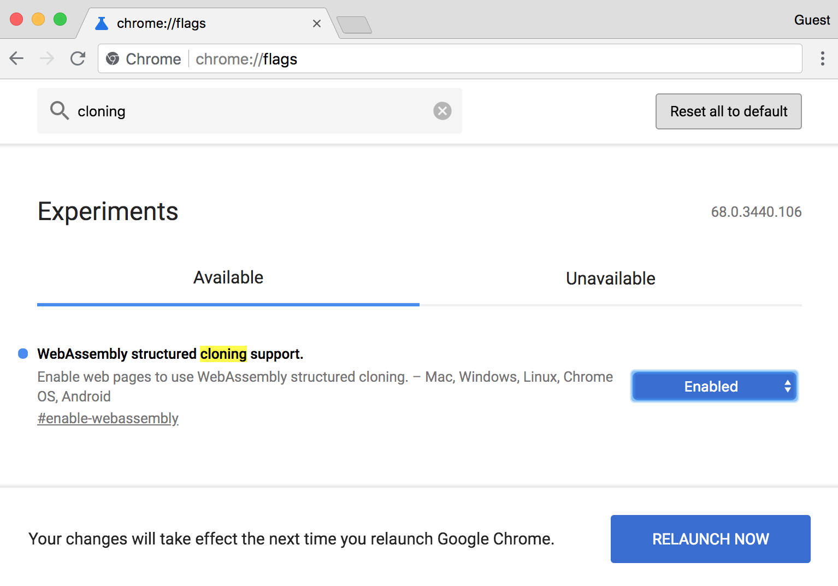
Task: Click the browser forward arrow
Action: coord(48,58)
